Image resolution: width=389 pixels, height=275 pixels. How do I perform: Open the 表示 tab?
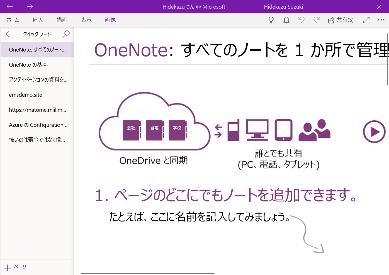[86, 20]
